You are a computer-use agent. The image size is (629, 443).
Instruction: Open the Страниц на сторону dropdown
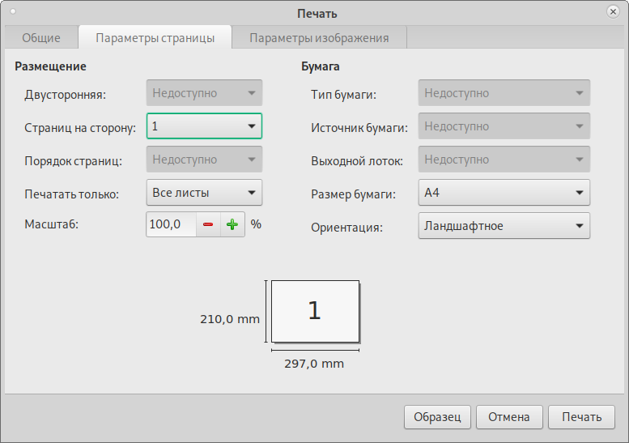204,126
